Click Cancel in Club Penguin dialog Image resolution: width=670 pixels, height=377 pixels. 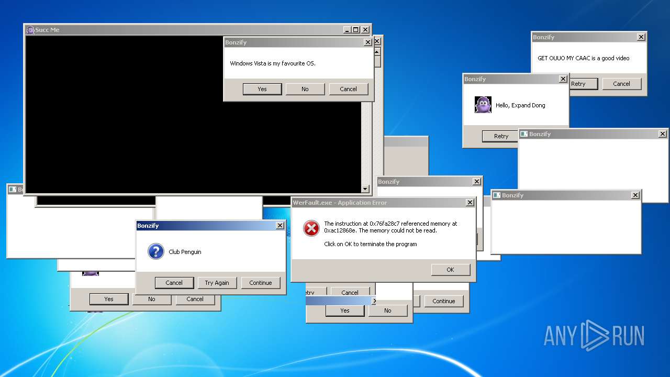click(174, 283)
